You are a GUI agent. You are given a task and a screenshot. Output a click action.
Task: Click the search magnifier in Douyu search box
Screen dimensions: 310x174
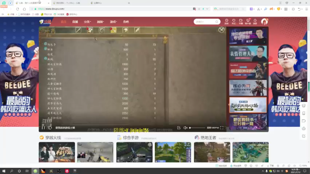point(217,22)
